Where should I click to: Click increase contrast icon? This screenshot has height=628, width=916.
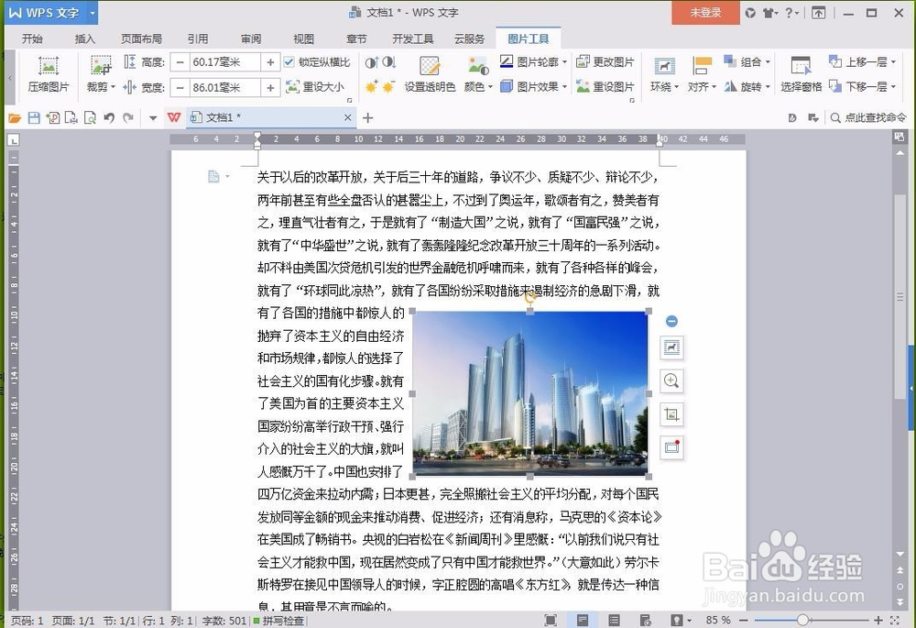[372, 62]
